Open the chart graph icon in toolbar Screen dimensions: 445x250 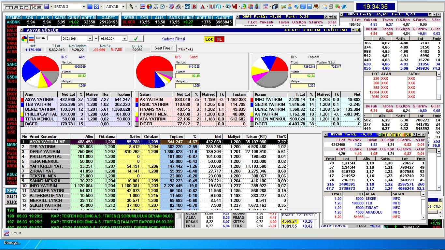pos(143,7)
